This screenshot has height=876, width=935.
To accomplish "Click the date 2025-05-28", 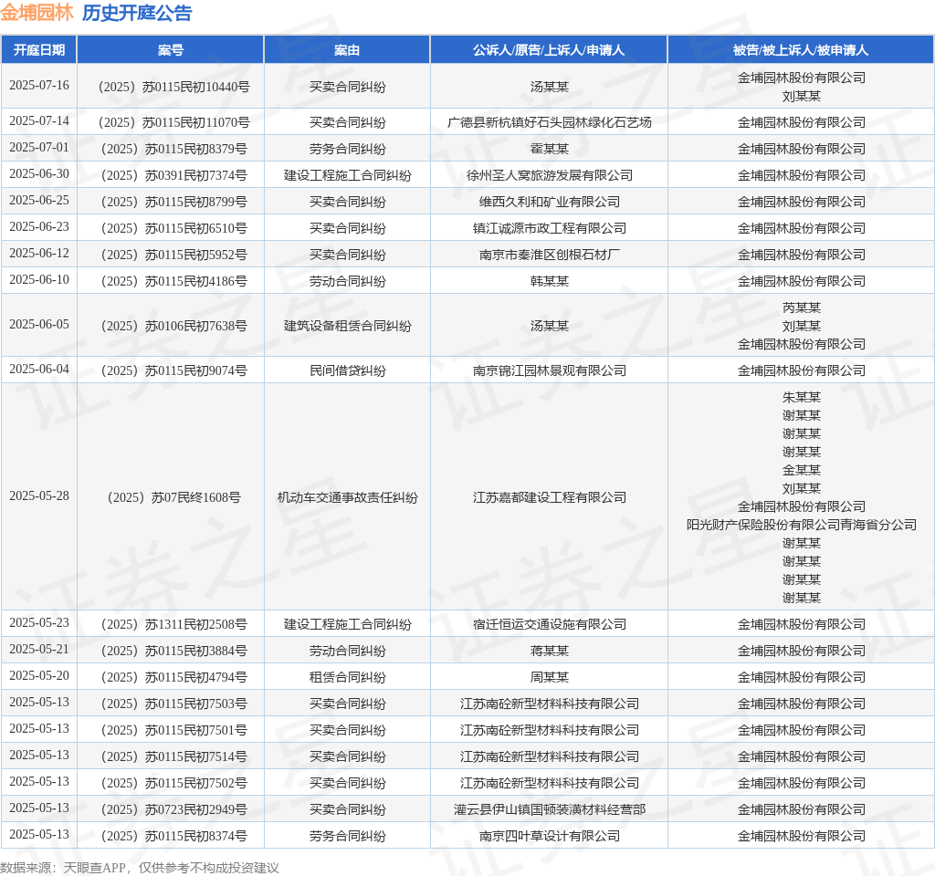I will 38,495.
